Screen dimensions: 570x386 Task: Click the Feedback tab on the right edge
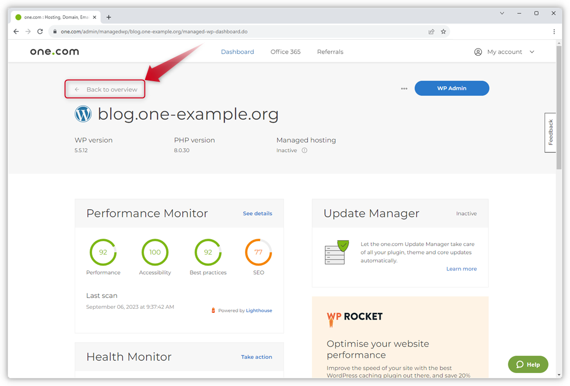click(550, 132)
